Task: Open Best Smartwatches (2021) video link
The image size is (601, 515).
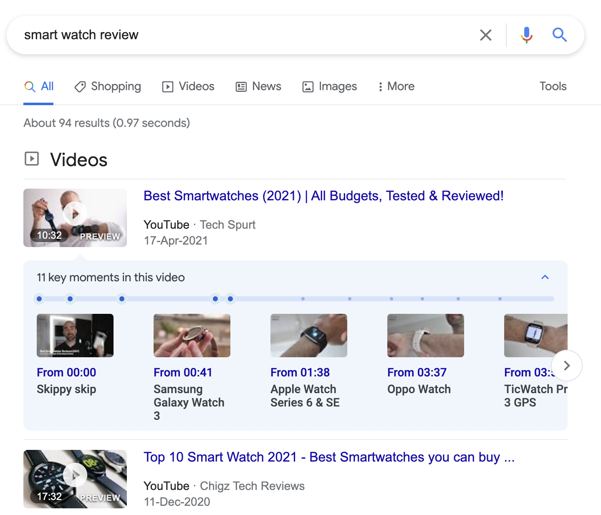Action: 323,196
